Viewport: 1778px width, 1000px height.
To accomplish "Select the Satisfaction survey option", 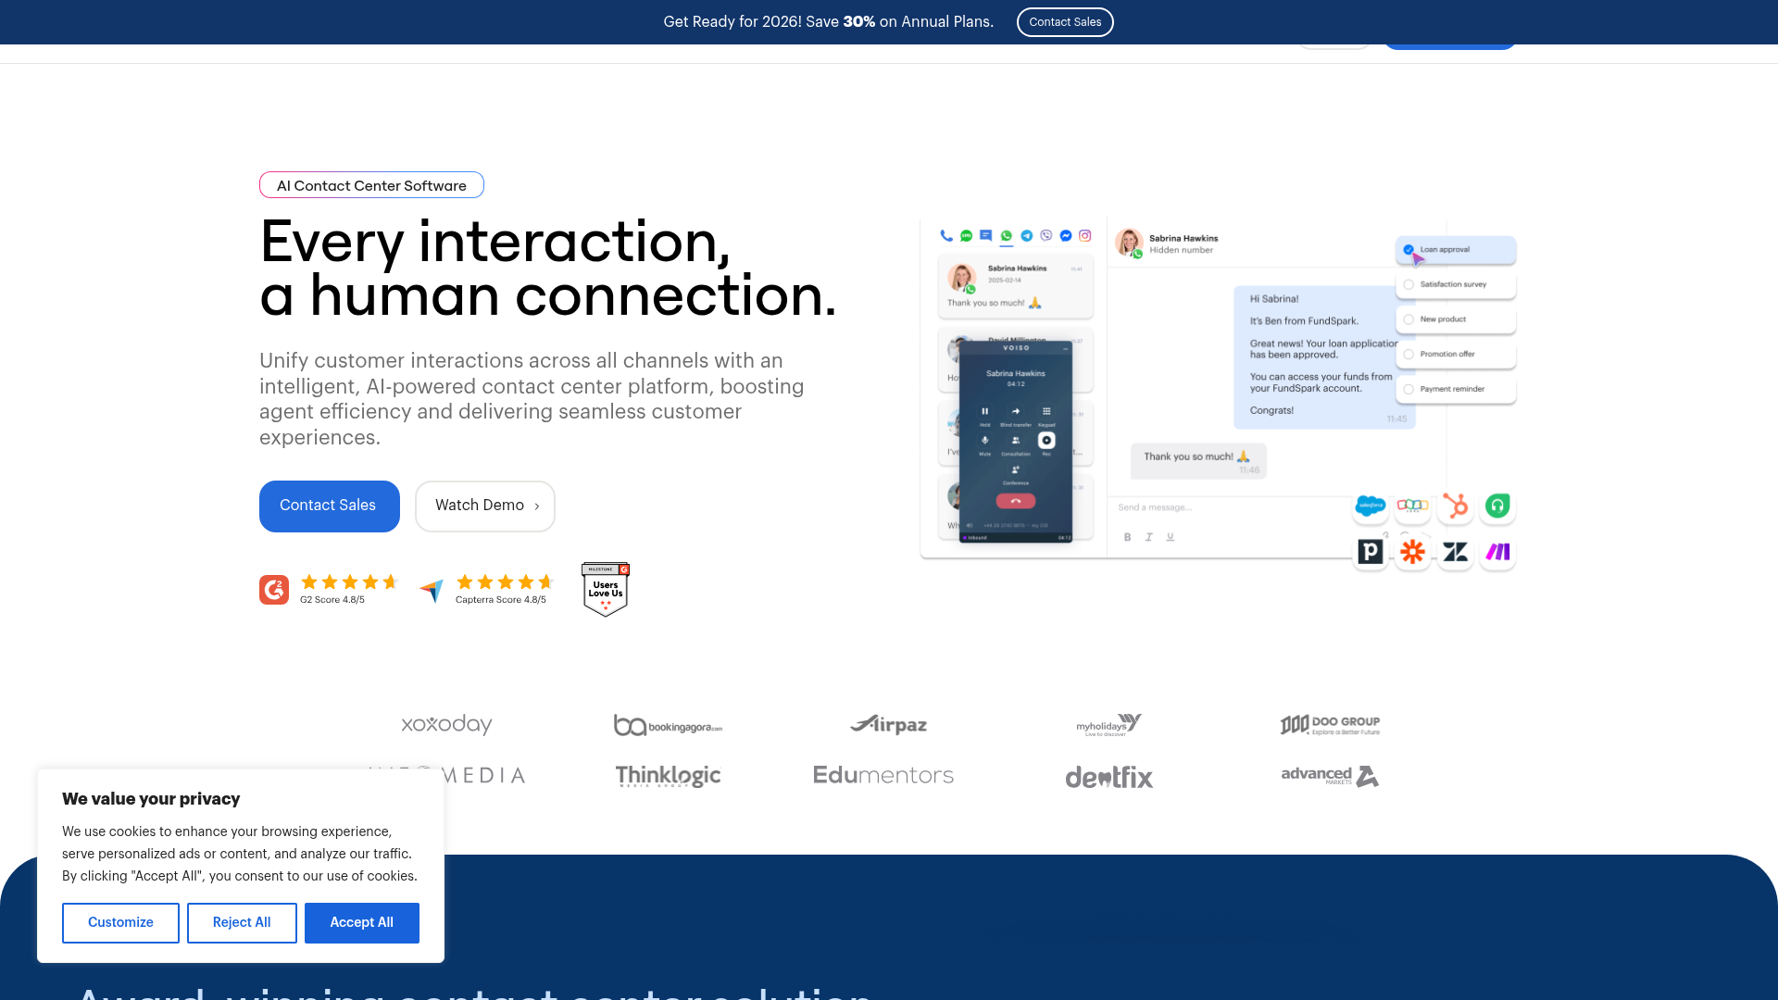I will tap(1455, 284).
